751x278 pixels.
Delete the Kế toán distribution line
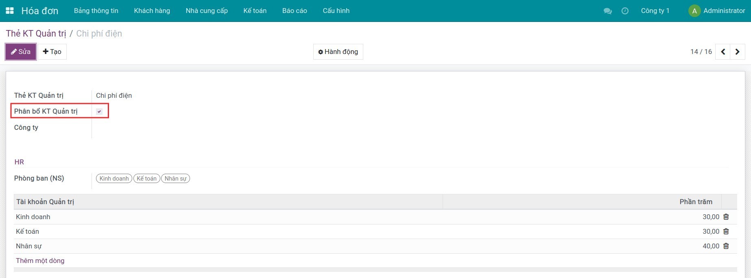point(726,231)
